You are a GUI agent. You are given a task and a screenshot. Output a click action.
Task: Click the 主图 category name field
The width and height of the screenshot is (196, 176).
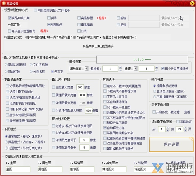coord(18,169)
